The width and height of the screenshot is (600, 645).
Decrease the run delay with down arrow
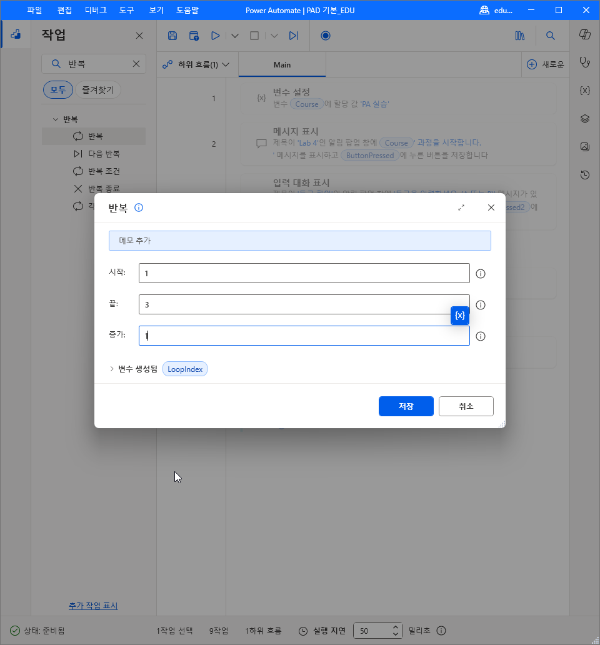click(x=396, y=634)
